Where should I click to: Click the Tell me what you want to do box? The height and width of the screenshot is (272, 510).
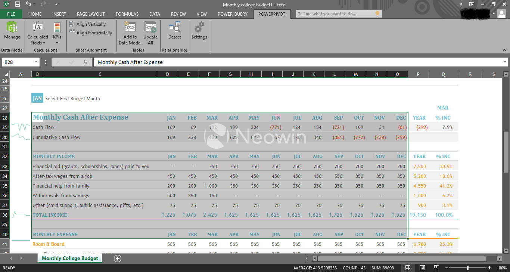tap(339, 14)
